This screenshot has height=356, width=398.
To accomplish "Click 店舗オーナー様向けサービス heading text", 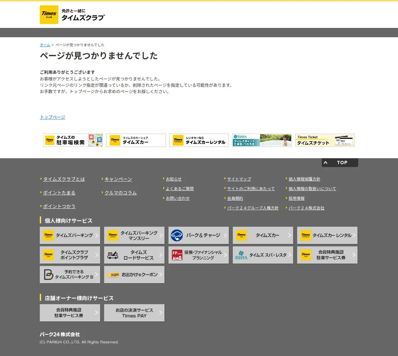I will tap(79, 298).
